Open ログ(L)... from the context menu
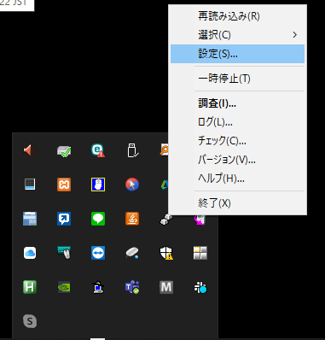The width and height of the screenshot is (325, 340). (237, 122)
